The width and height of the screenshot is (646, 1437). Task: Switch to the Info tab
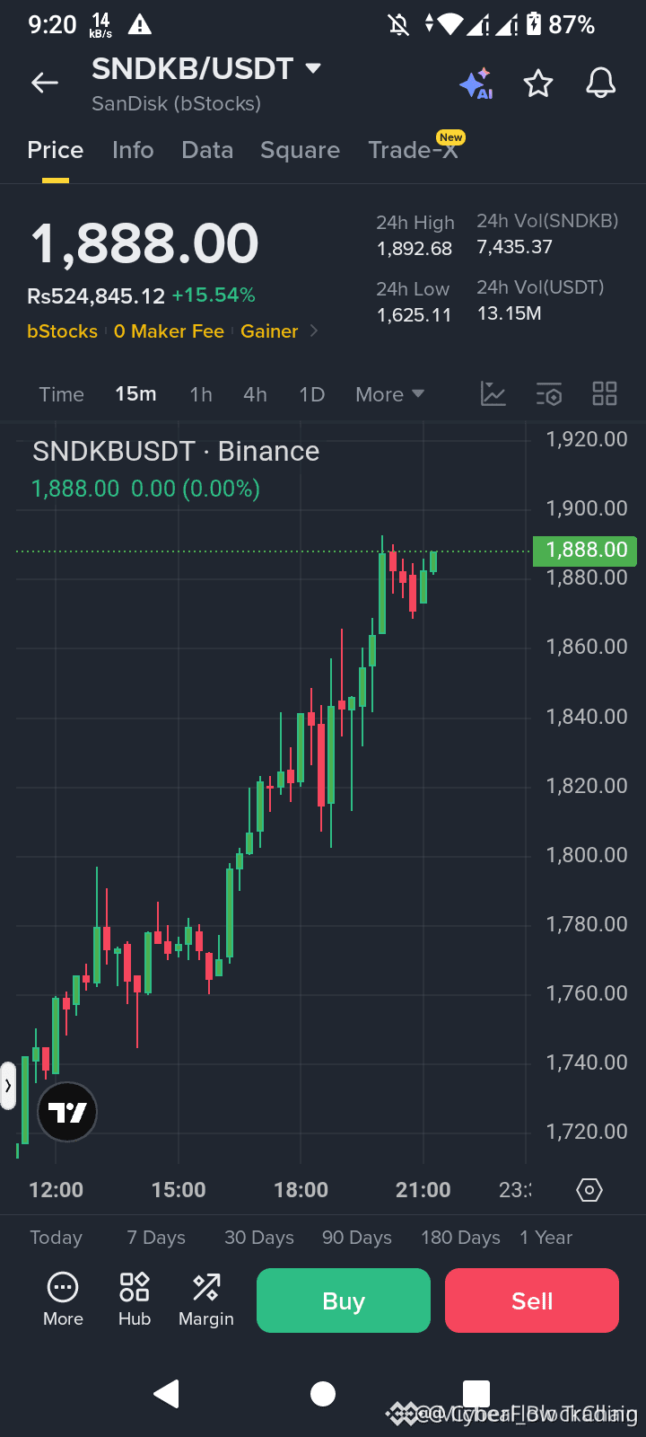133,150
